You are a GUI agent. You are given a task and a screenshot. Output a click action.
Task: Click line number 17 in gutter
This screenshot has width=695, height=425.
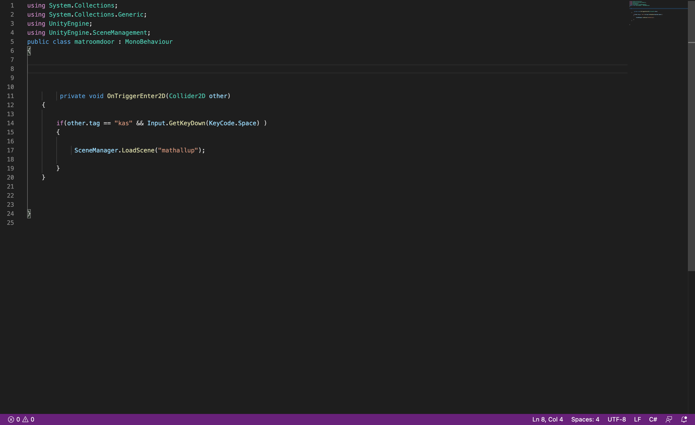tap(10, 150)
